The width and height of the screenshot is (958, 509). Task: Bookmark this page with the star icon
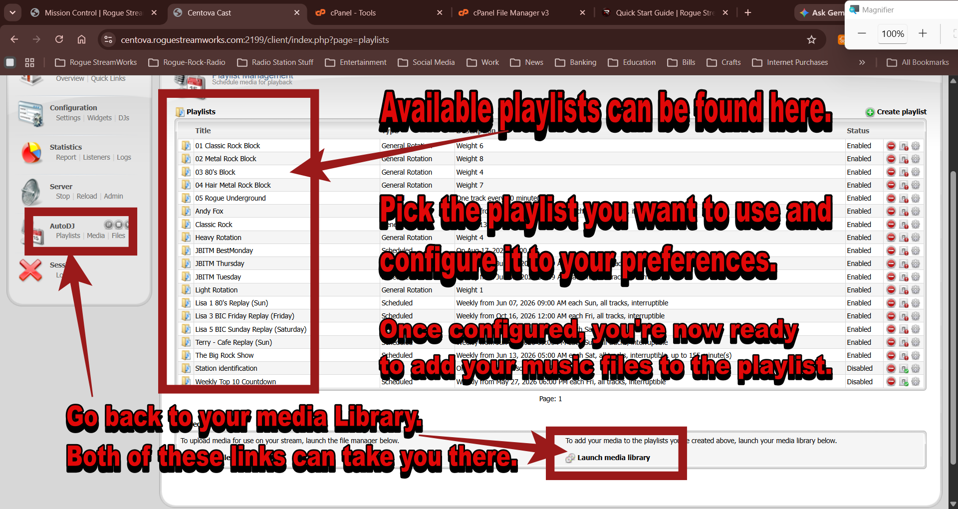[x=812, y=40]
